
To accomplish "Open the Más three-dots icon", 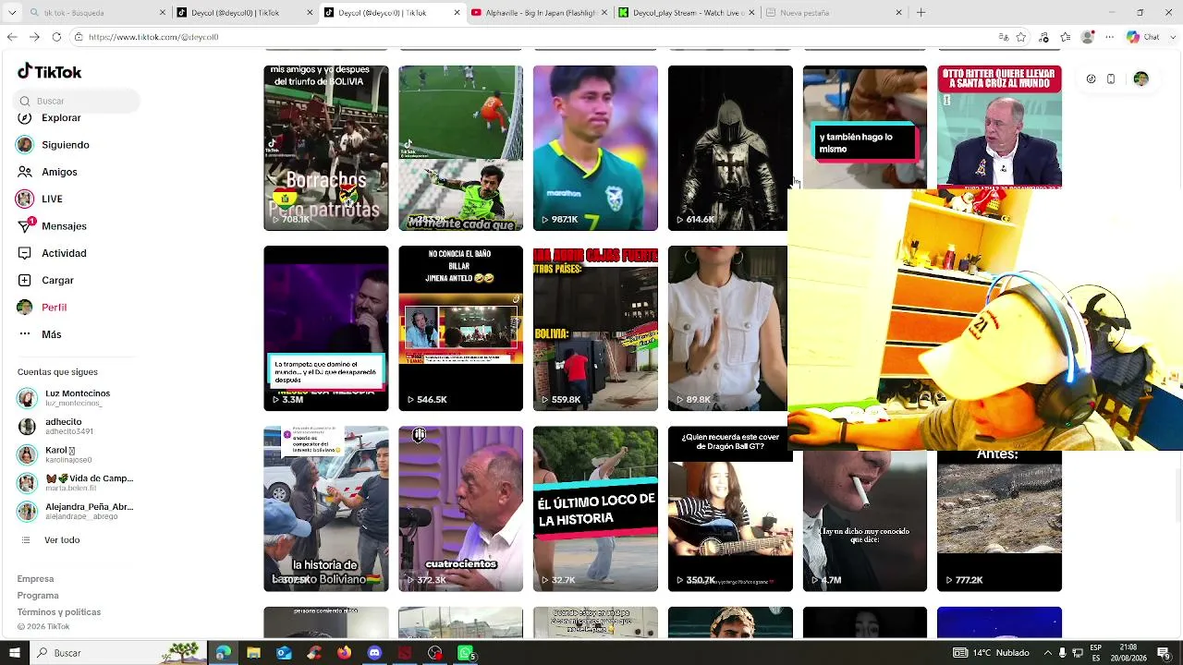I will [25, 334].
